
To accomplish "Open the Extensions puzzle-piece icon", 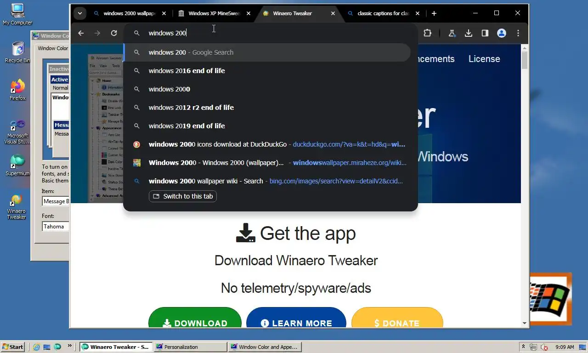I will point(427,33).
